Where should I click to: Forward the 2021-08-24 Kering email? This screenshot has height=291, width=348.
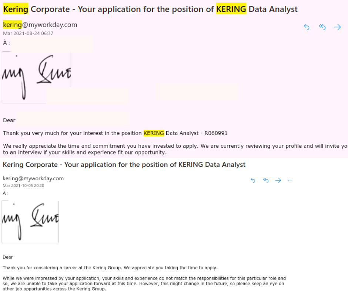pyautogui.click(x=337, y=27)
